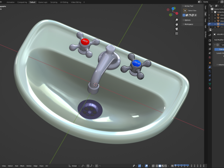224x168 pixels.
Task: Collapse the Collection tree in outliner
Action: click(212, 12)
